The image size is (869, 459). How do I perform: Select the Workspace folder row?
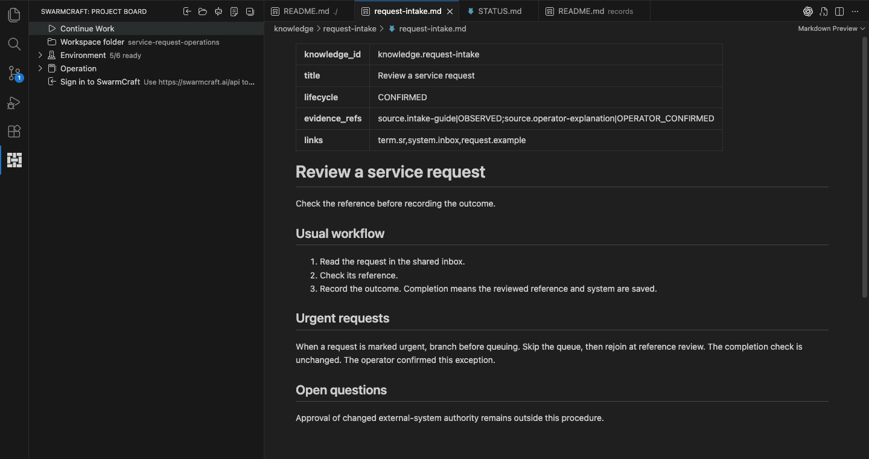(x=146, y=42)
